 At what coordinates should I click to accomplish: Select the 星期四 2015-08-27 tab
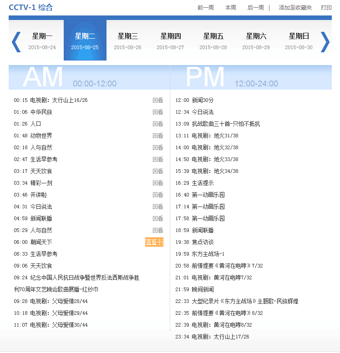pyautogui.click(x=170, y=40)
